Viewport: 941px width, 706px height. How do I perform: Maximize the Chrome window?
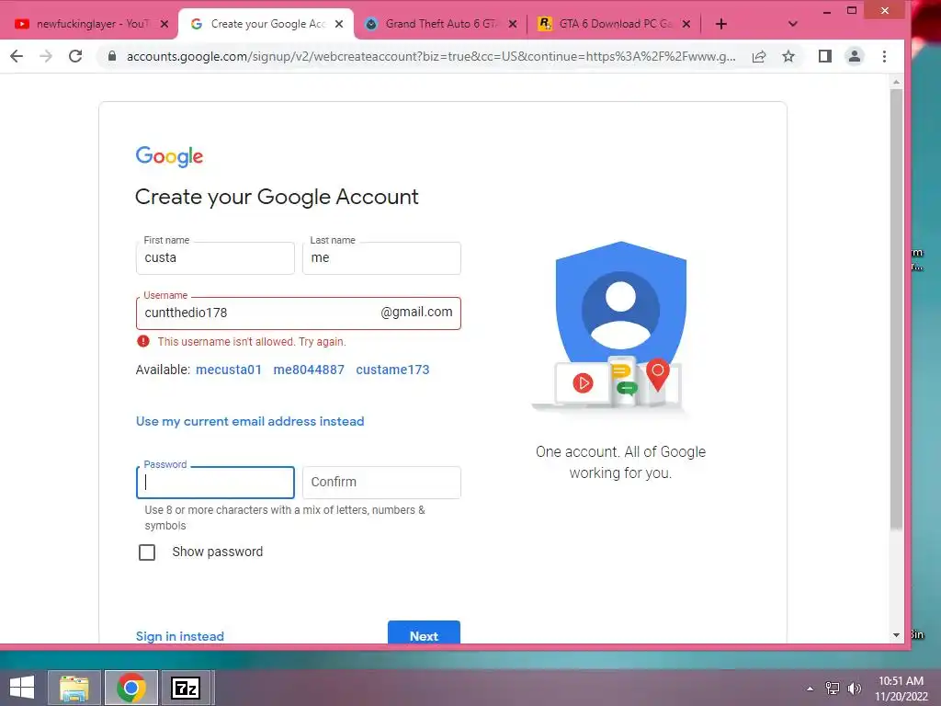click(852, 11)
